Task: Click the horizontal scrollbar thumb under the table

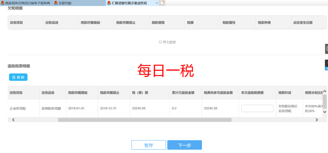Action: point(145,120)
